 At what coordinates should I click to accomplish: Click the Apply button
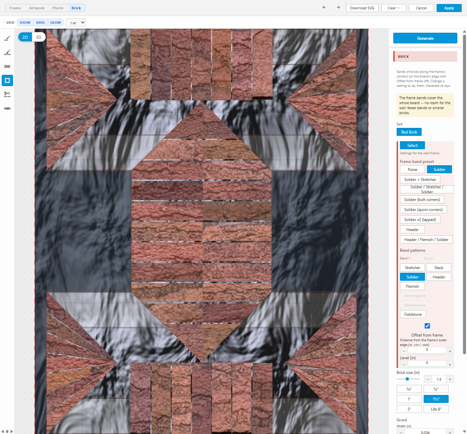pos(449,8)
